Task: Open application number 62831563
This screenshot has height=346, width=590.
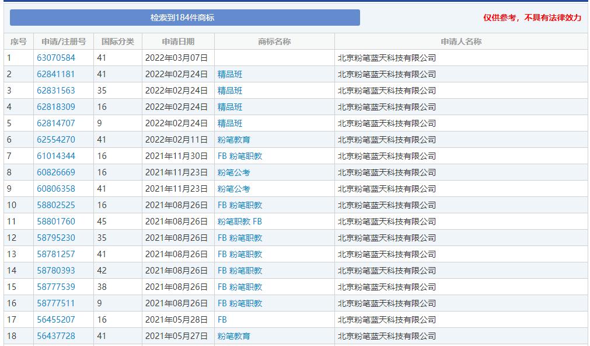Action: coord(56,91)
